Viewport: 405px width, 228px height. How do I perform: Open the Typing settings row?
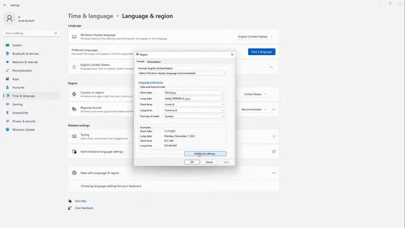[173, 136]
